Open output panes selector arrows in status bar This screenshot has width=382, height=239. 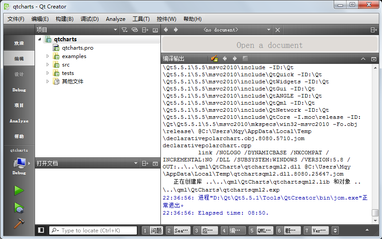335,231
